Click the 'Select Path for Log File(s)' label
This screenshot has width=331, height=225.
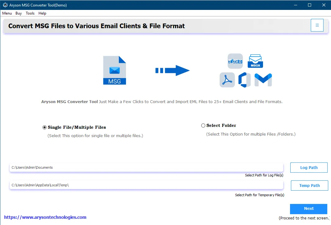pyautogui.click(x=264, y=175)
